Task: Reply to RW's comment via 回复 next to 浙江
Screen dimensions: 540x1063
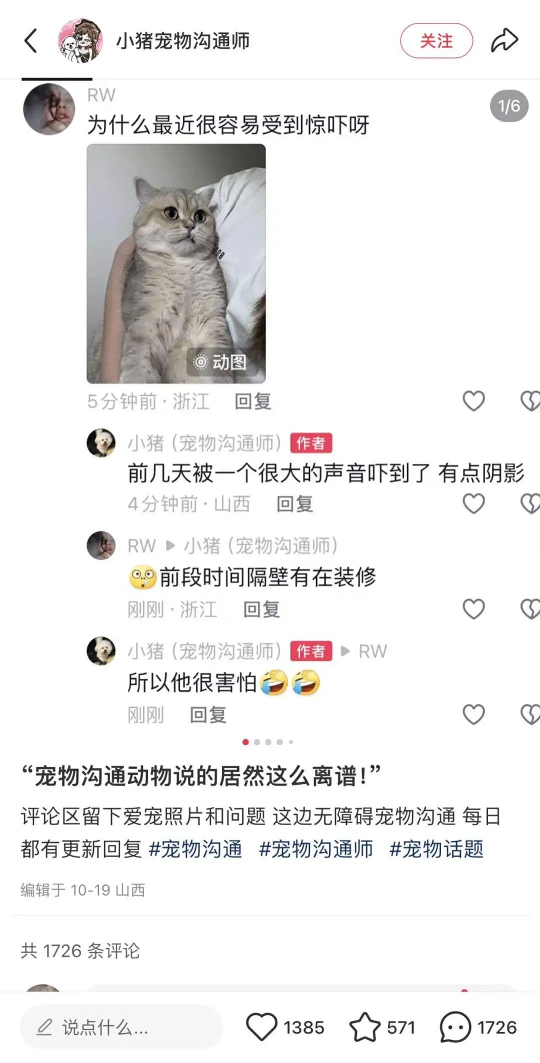Action: tap(253, 401)
